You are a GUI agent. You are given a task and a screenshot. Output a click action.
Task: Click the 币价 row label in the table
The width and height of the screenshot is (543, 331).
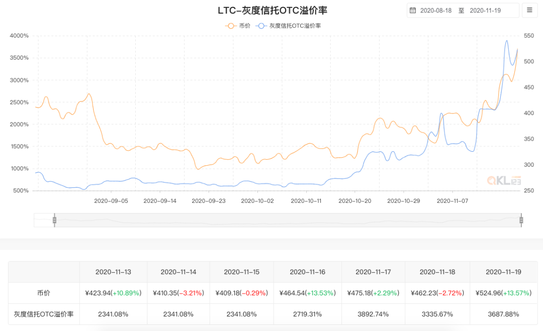[44, 292]
